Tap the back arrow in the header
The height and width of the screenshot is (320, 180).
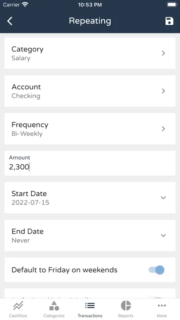(x=10, y=21)
